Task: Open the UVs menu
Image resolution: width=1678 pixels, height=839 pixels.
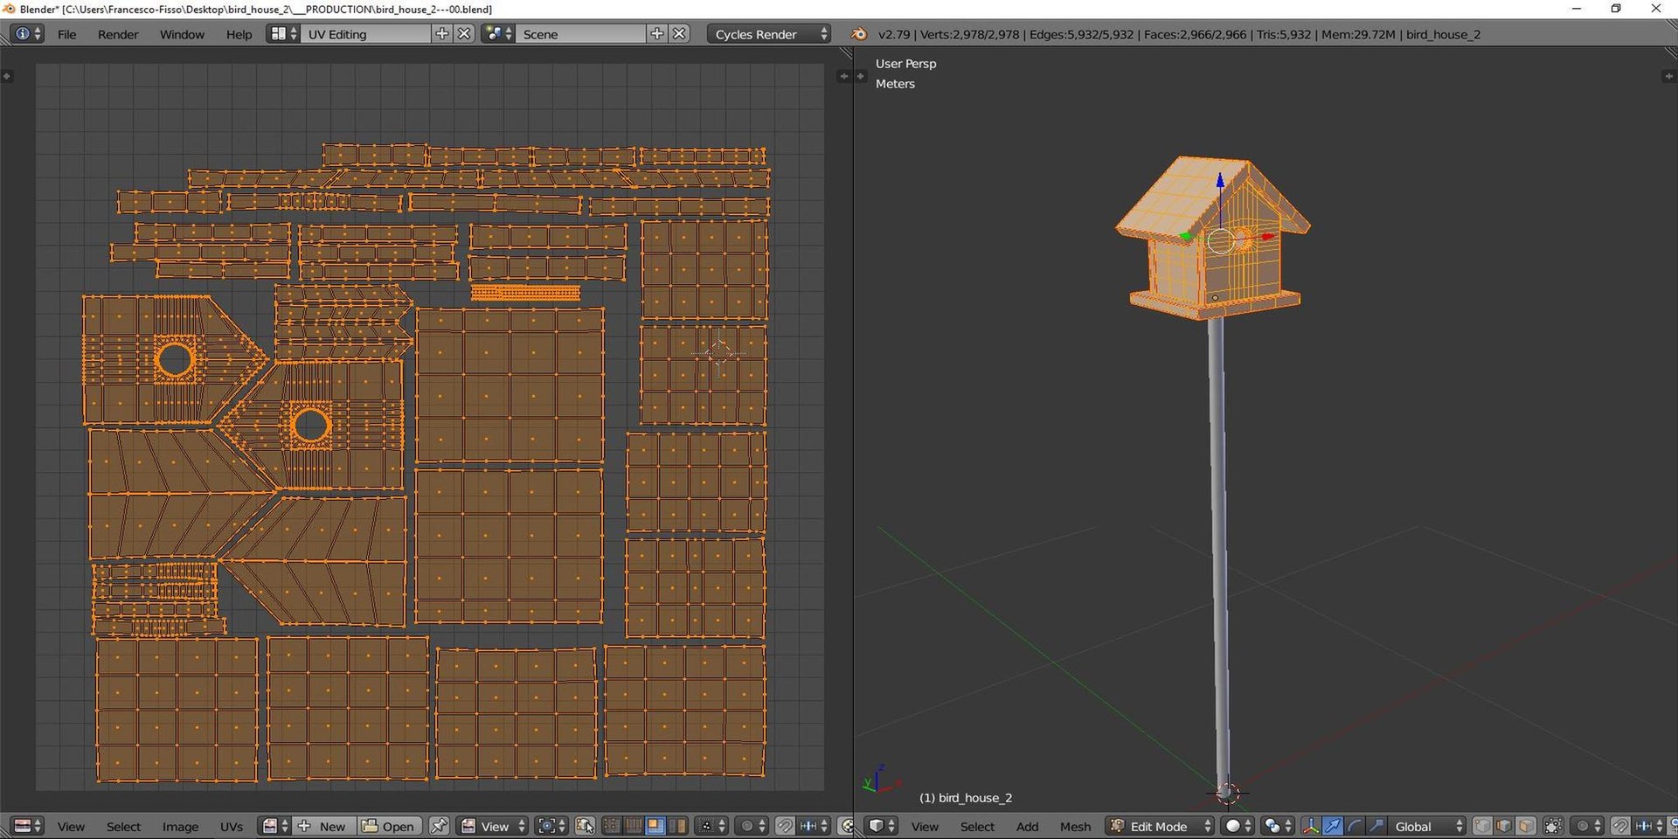Action: [x=231, y=826]
